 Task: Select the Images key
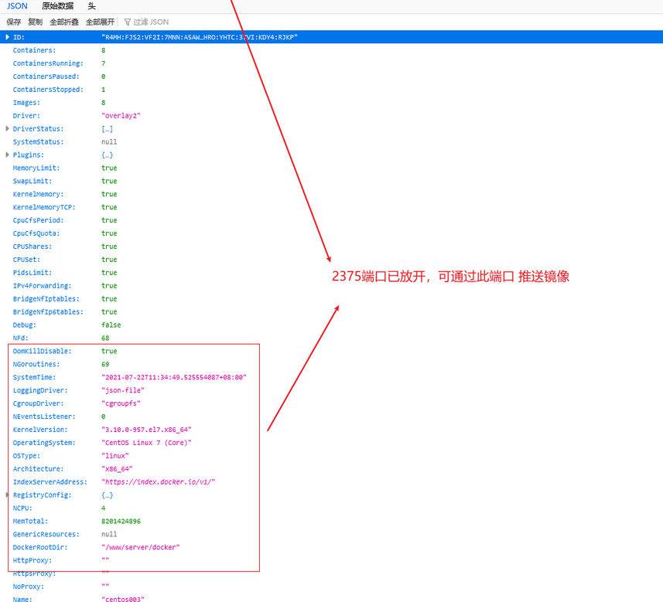26,103
